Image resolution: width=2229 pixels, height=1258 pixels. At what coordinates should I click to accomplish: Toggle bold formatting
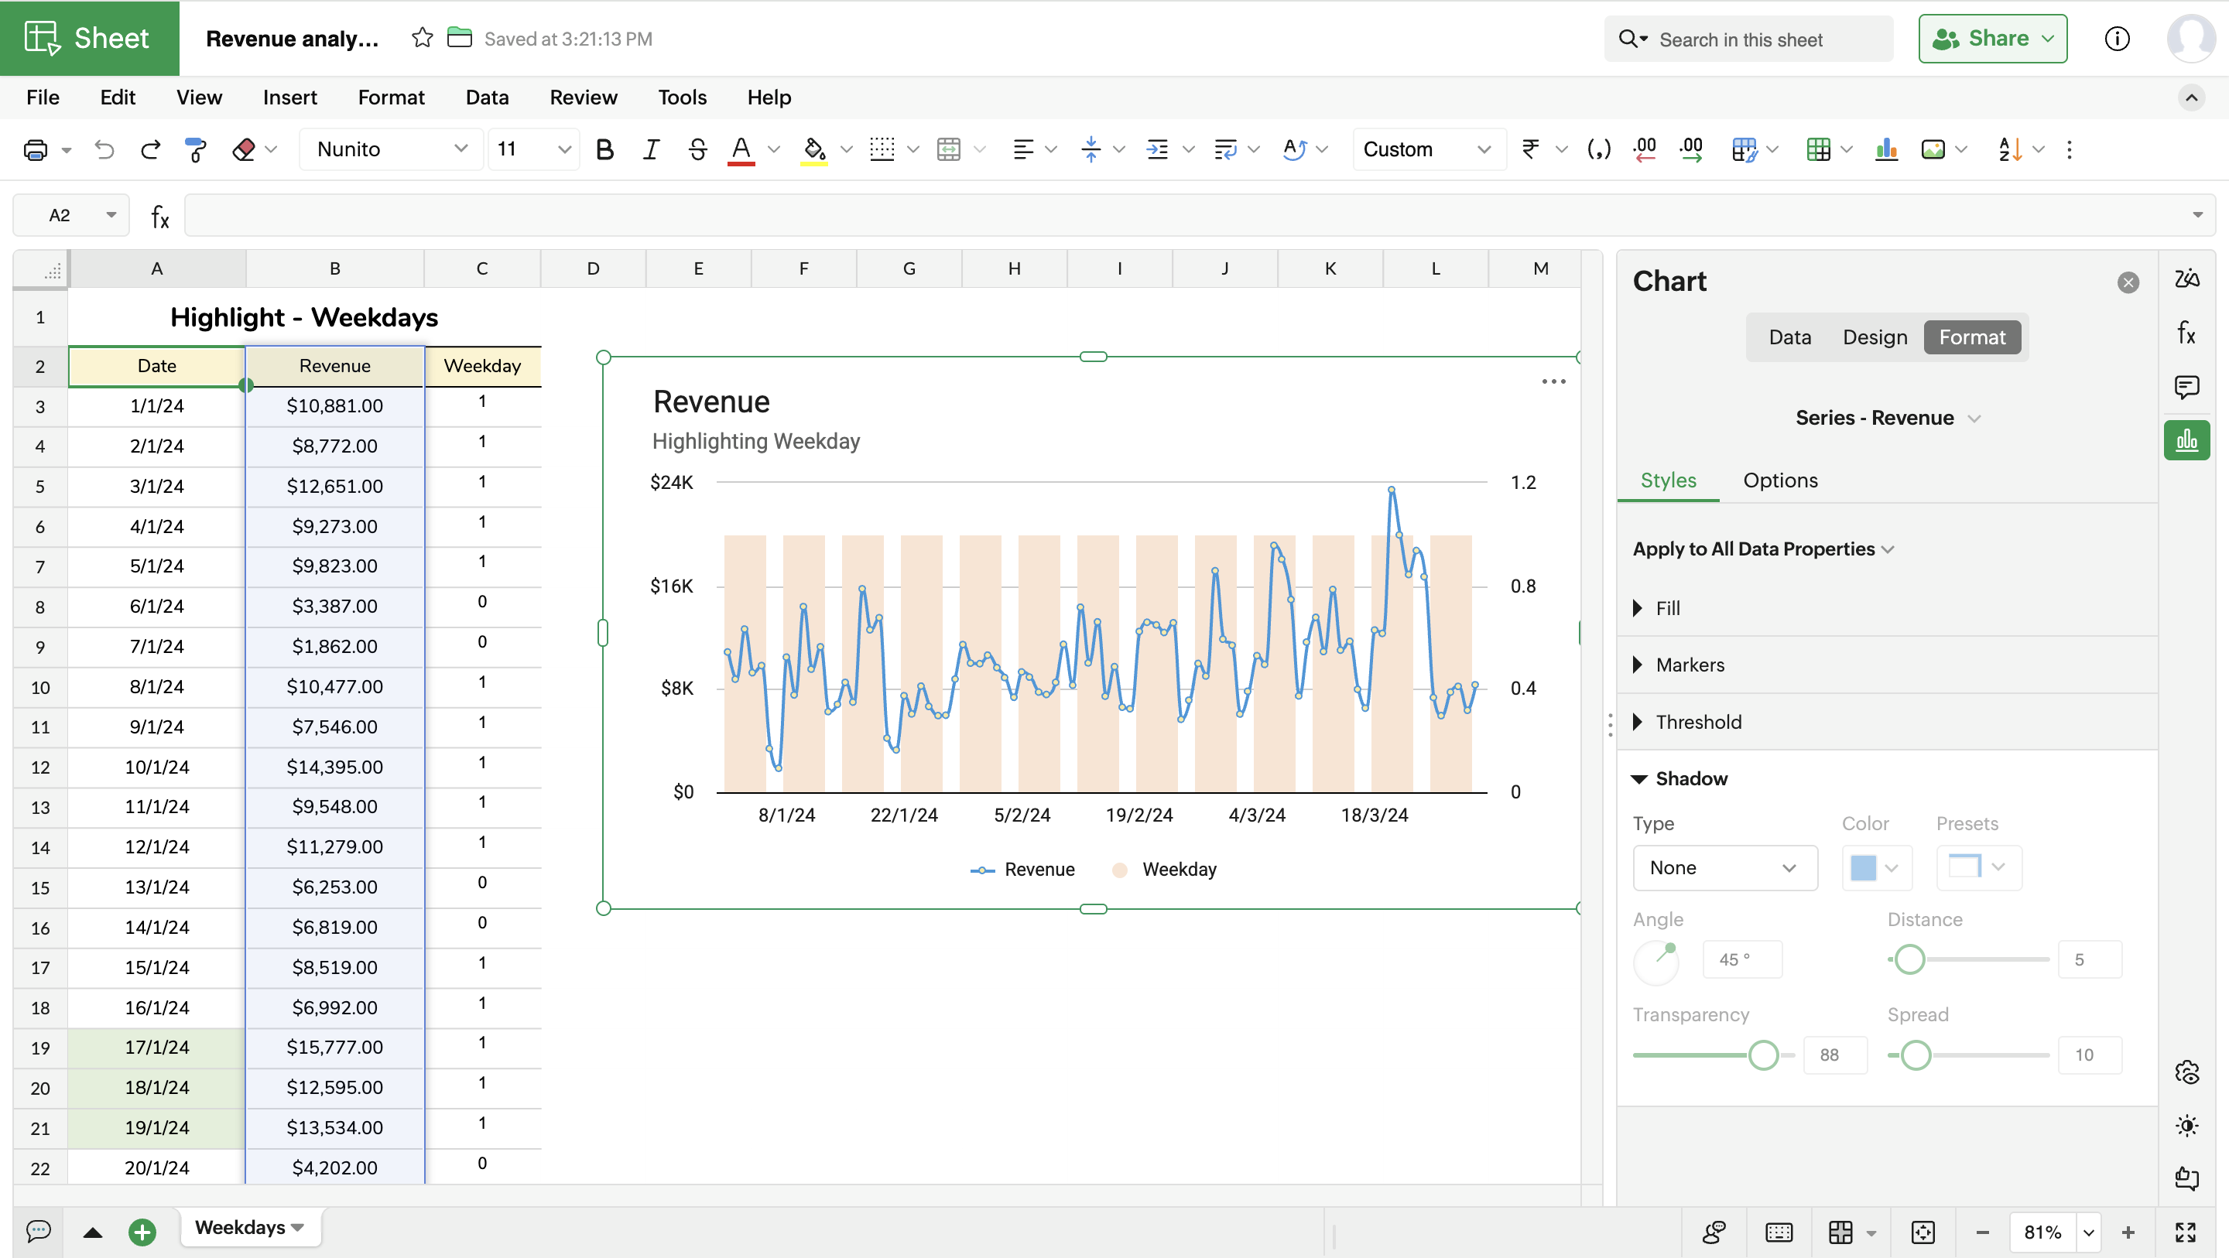[x=604, y=149]
